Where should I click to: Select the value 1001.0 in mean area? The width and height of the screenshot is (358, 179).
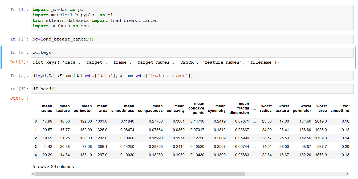102,121
